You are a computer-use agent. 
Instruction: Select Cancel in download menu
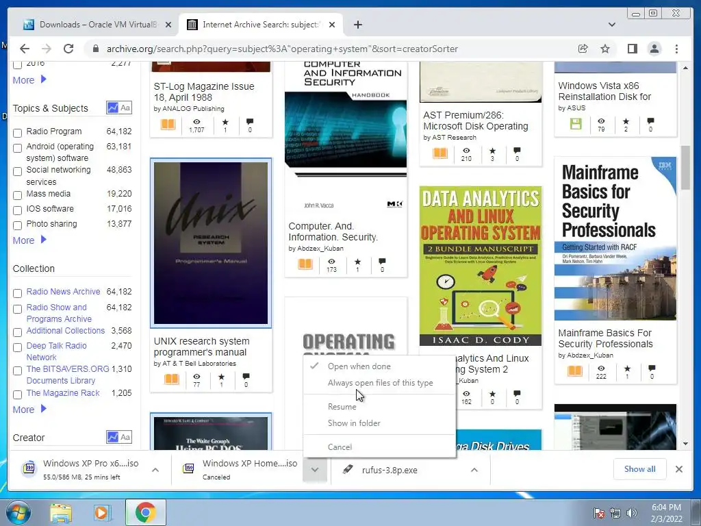[379, 447]
